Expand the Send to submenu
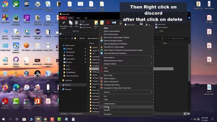Screen dimensions: 217x122 126,92
